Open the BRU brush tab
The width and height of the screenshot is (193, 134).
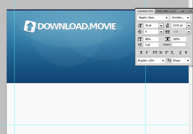tap(166, 11)
